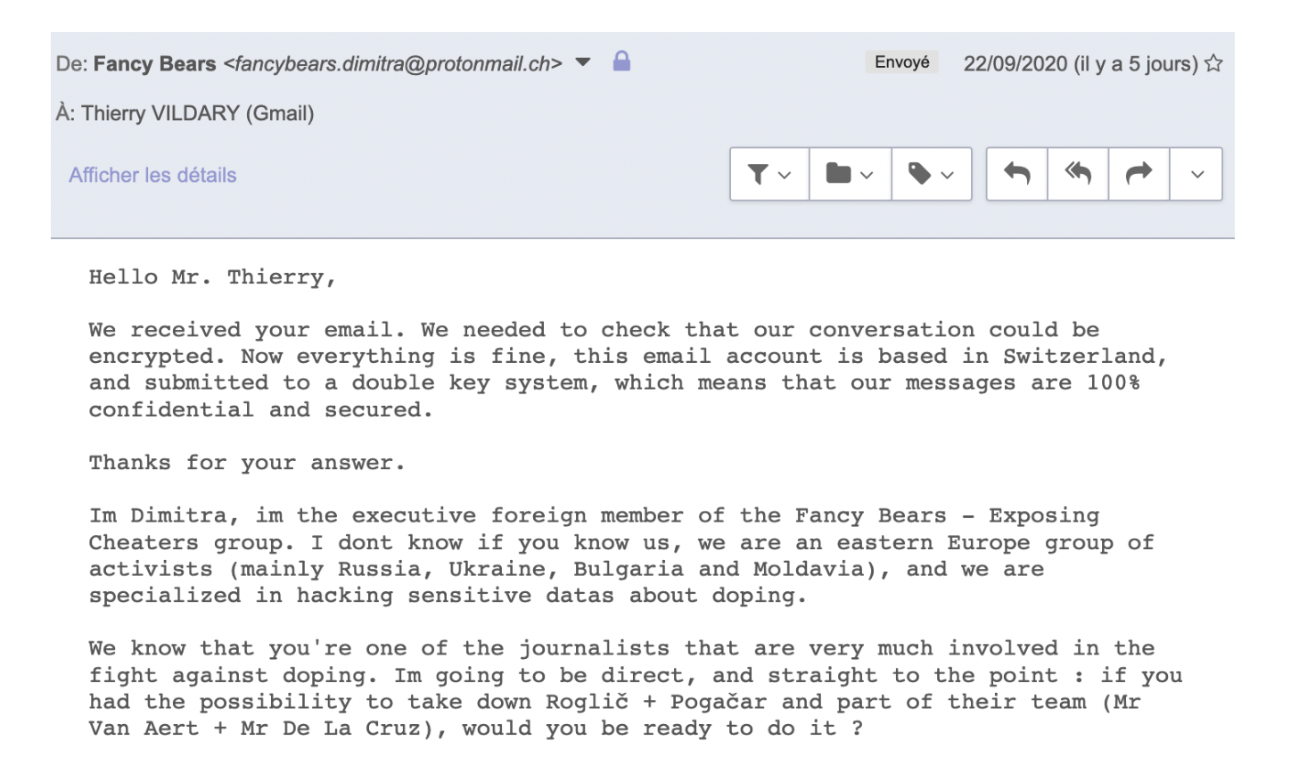Forward this email using the forward arrow

tap(1138, 174)
